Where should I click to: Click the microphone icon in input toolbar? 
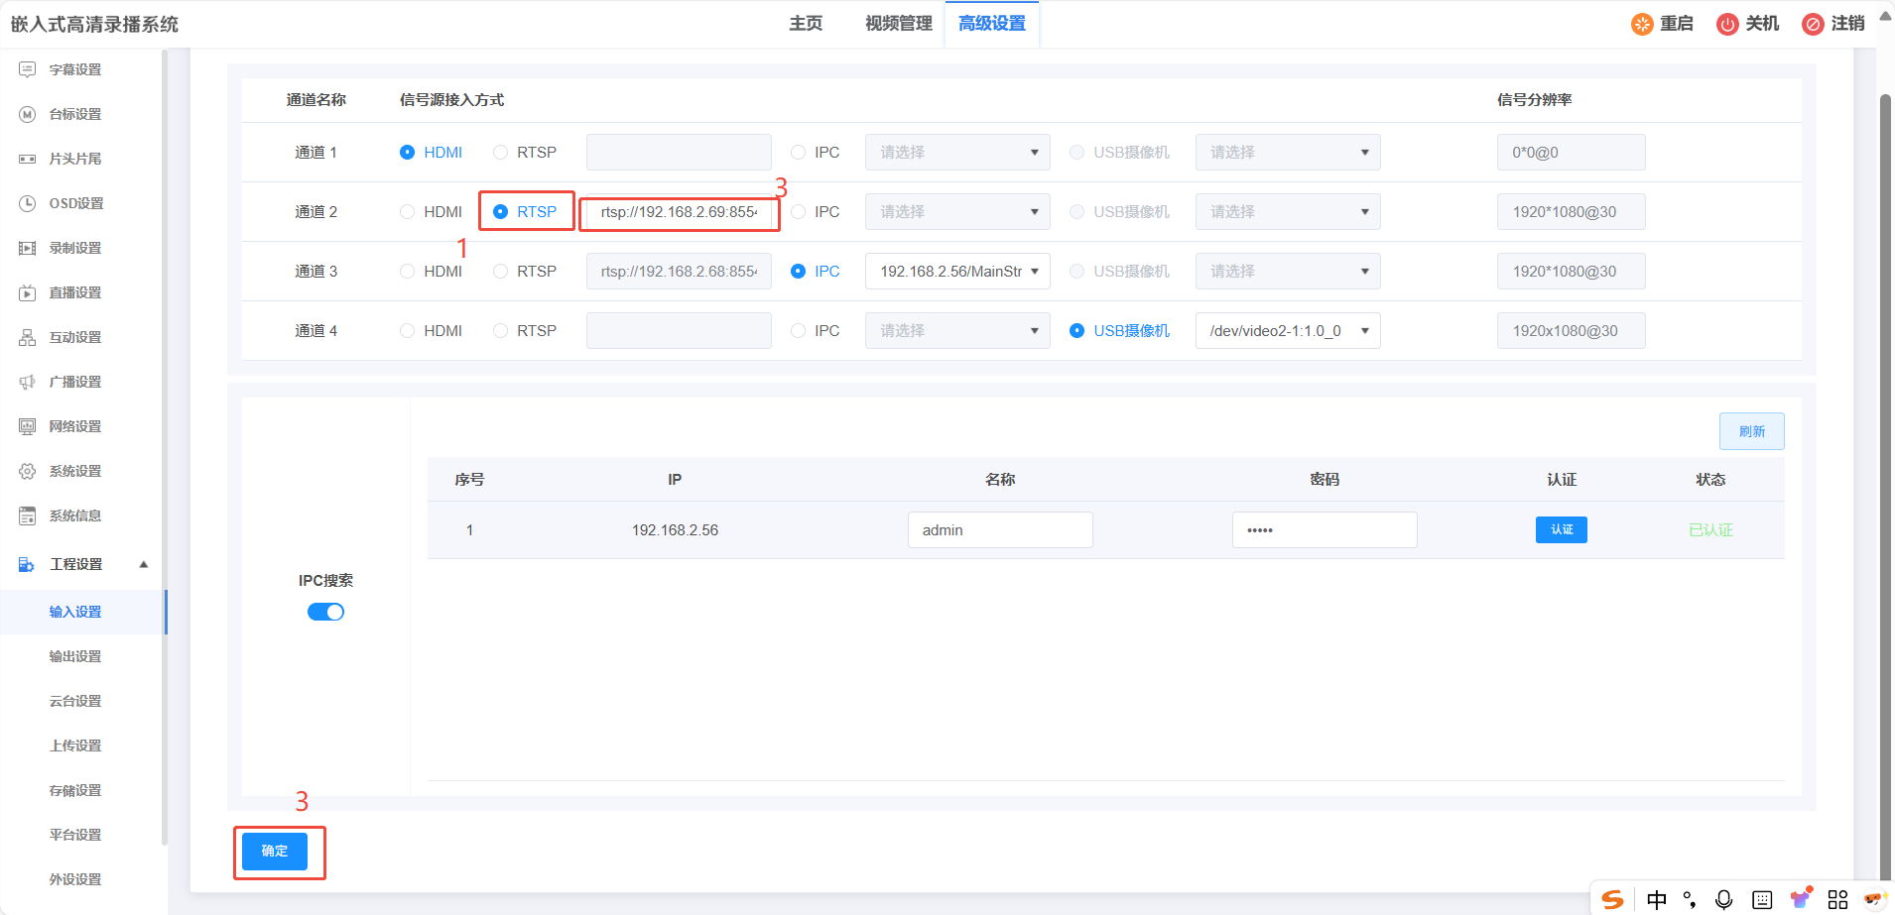tap(1724, 899)
